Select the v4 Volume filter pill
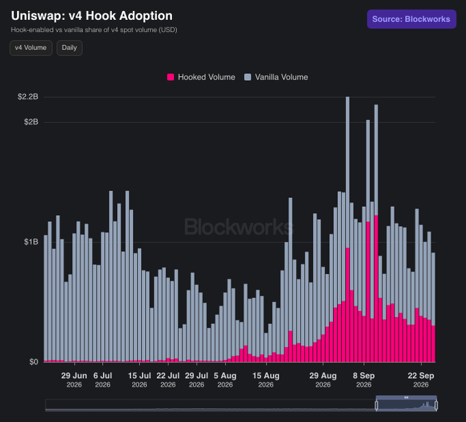The width and height of the screenshot is (466, 422). pyautogui.click(x=31, y=48)
